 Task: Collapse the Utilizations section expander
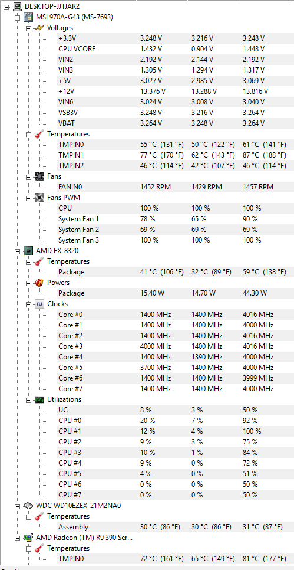coord(28,400)
